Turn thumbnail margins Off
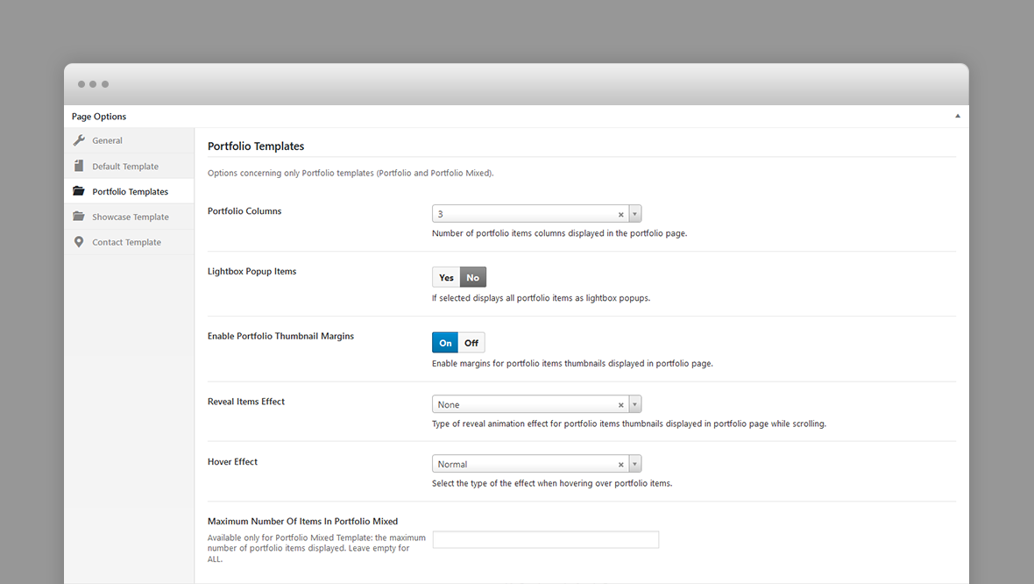 (471, 343)
